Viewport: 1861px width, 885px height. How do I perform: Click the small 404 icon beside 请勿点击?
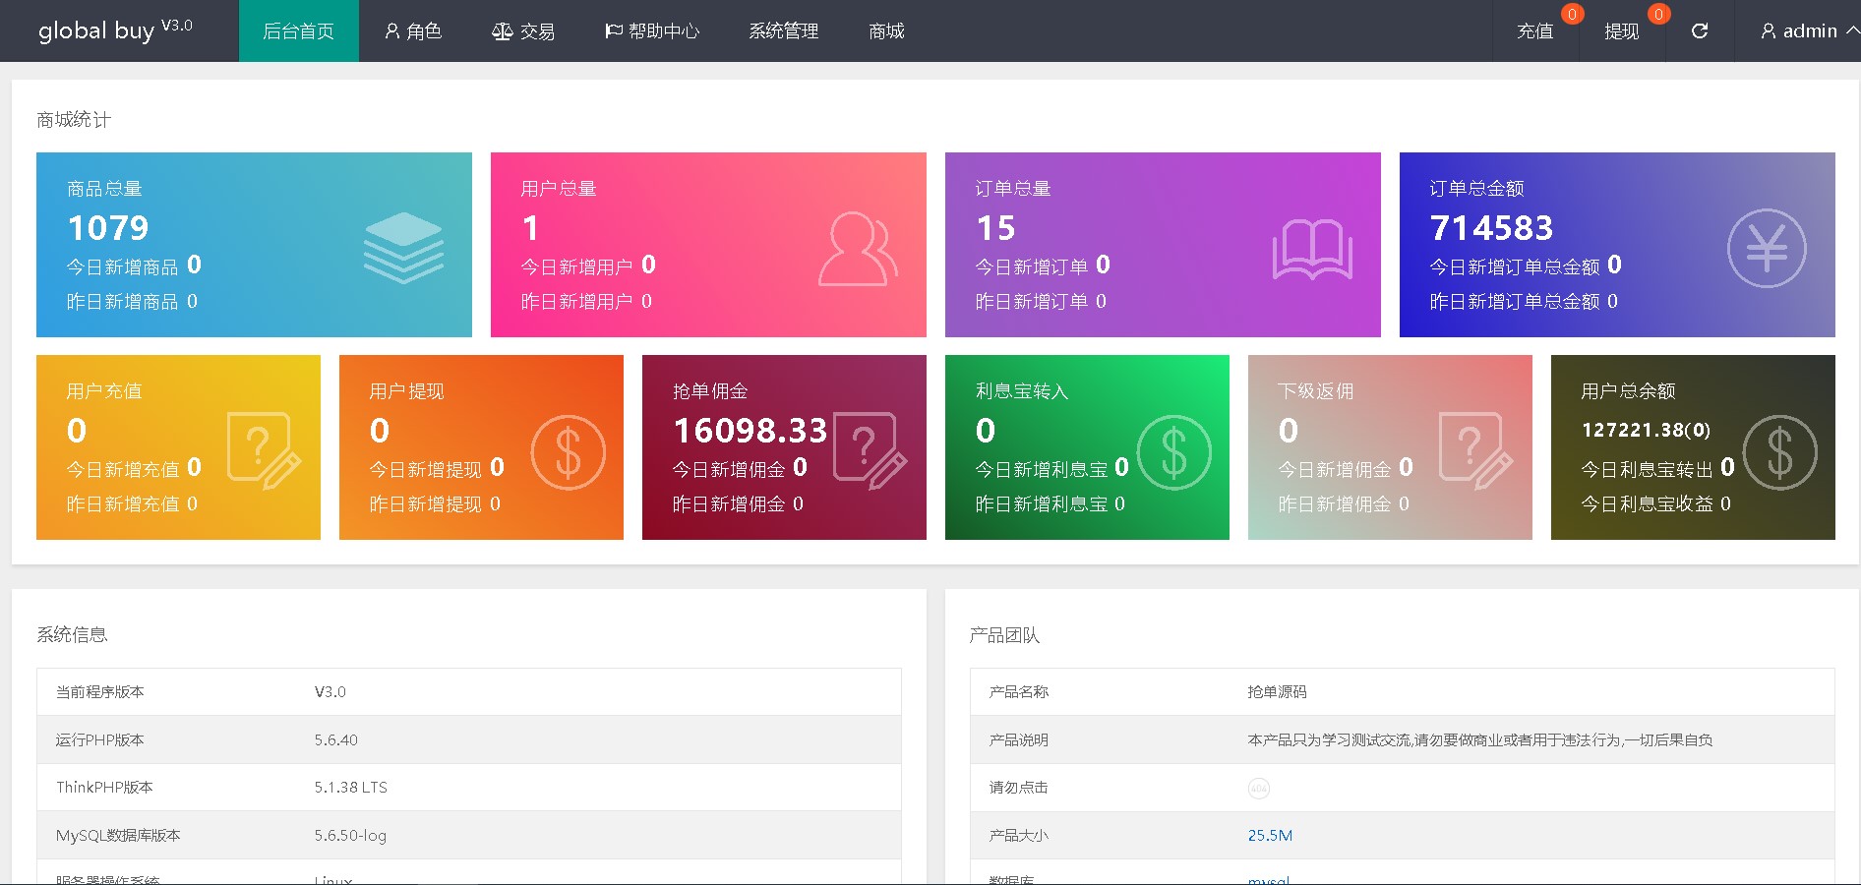pyautogui.click(x=1258, y=789)
